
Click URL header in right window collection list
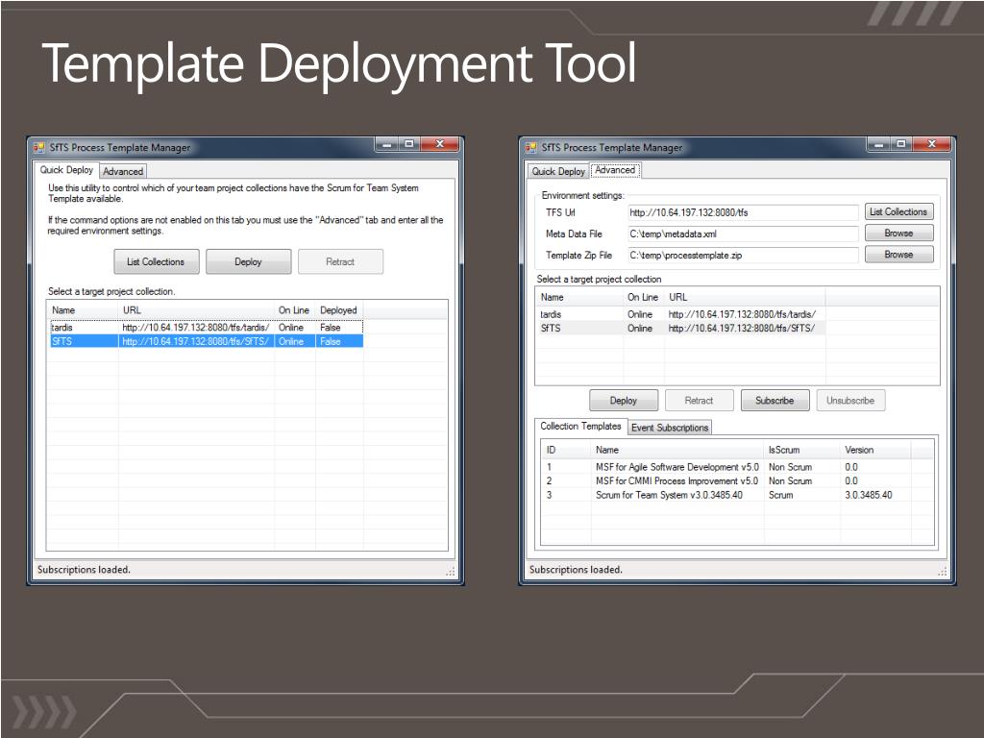(745, 297)
